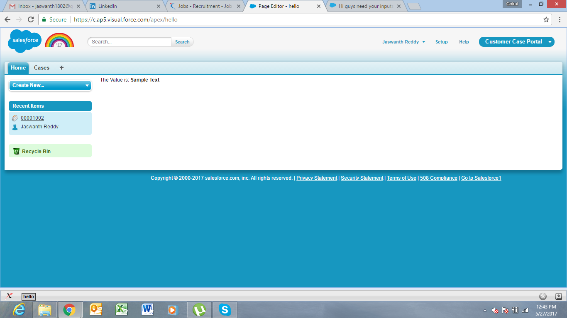The width and height of the screenshot is (567, 318).
Task: Click the green secure padlock icon
Action: [x=44, y=19]
